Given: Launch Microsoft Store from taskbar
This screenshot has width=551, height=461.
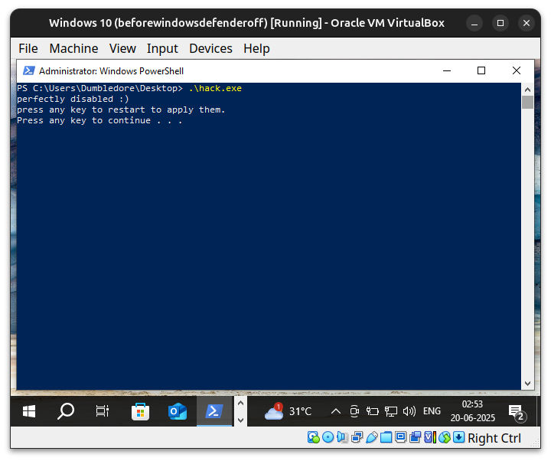Looking at the screenshot, I should 140,411.
